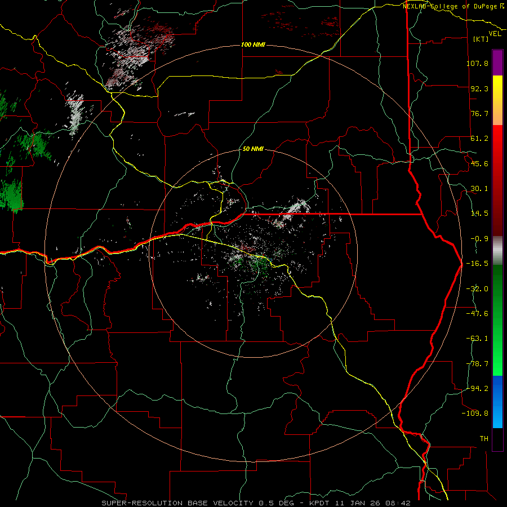Click the 45.6 legend value
This screenshot has height=507, width=507.
(479, 163)
